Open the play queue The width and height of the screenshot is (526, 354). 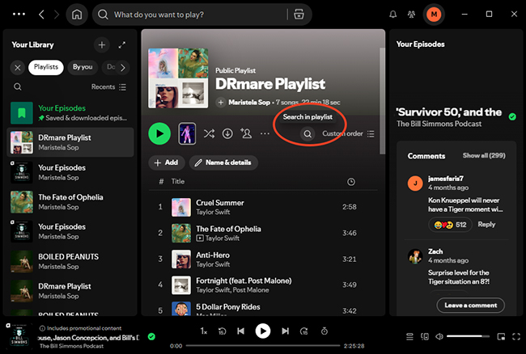[409, 336]
